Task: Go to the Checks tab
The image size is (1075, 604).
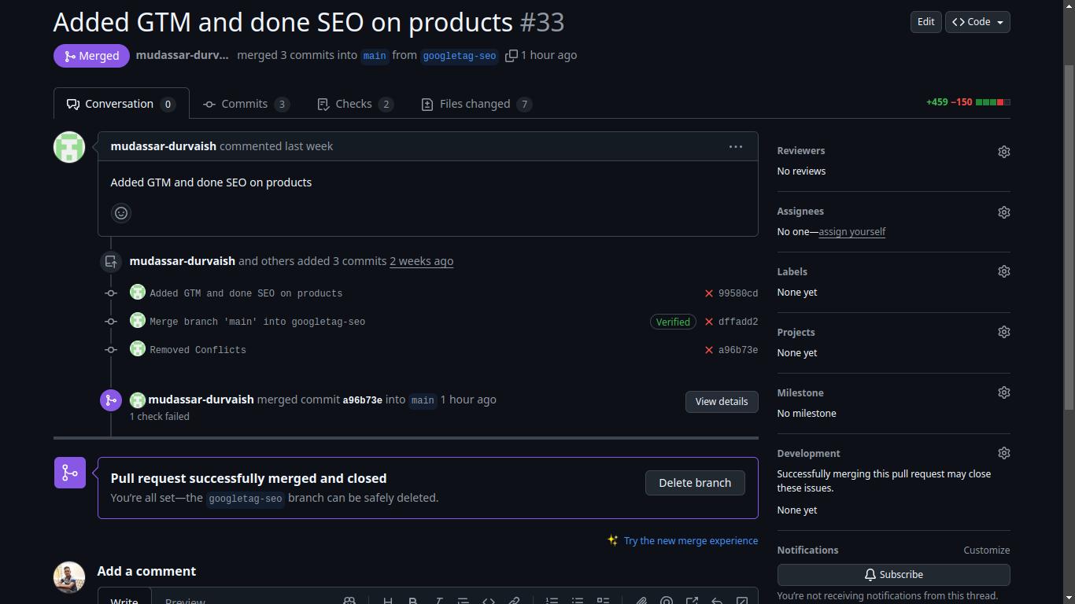Action: 354,104
